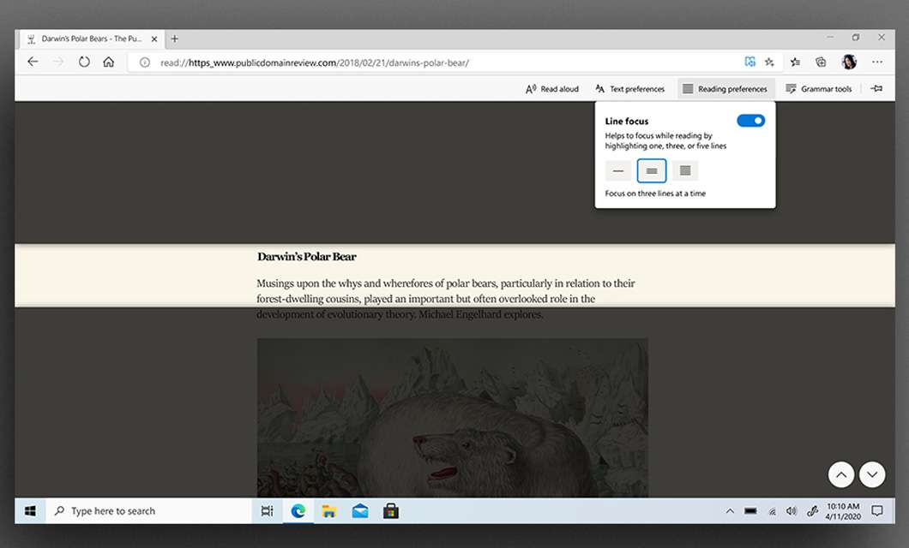Open the Favorites list icon
The height and width of the screenshot is (548, 909).
(x=796, y=62)
